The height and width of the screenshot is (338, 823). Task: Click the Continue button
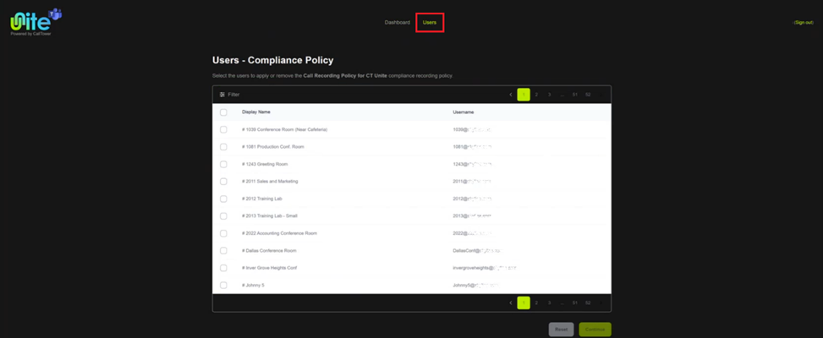(595, 330)
